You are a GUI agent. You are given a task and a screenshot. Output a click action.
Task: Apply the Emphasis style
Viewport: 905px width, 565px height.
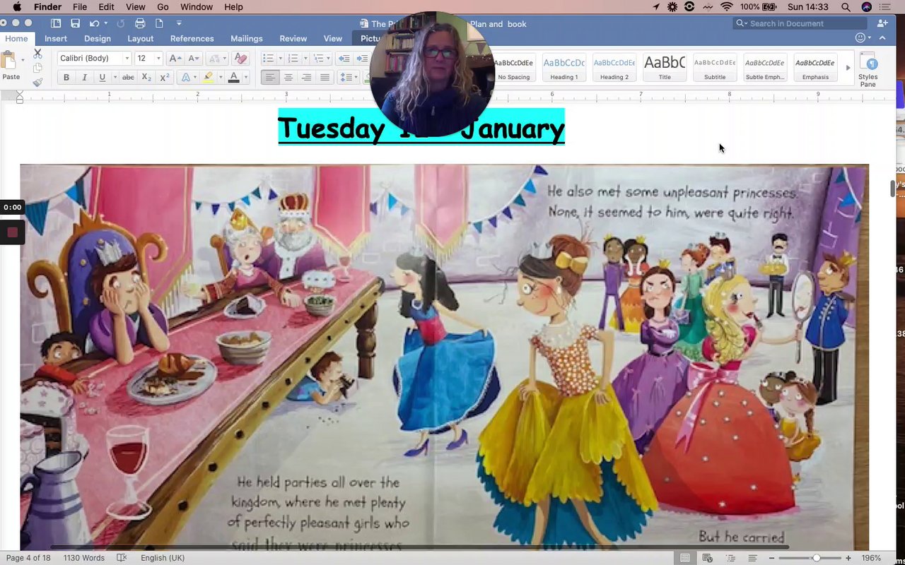pos(815,68)
